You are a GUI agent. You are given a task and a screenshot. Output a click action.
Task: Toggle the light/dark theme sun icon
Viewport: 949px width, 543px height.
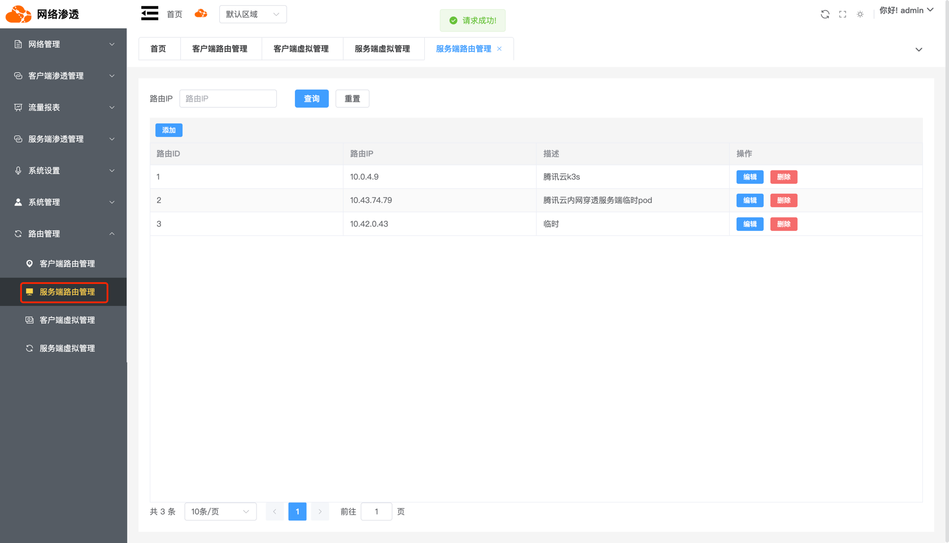coord(860,14)
